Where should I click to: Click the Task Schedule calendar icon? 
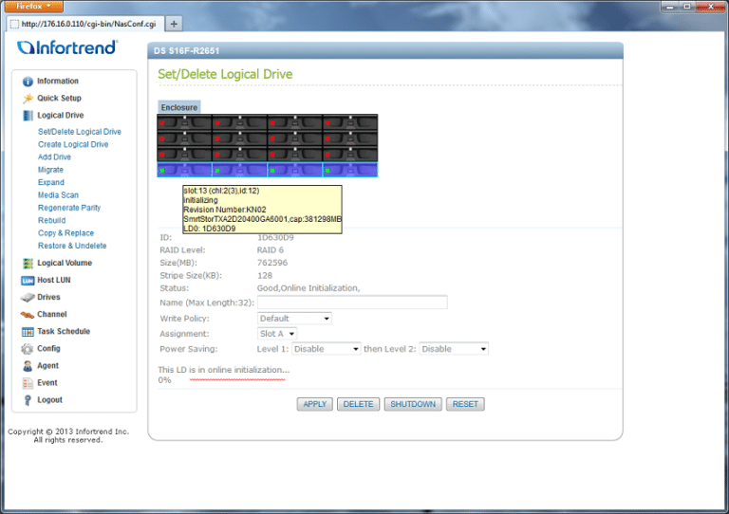(28, 332)
